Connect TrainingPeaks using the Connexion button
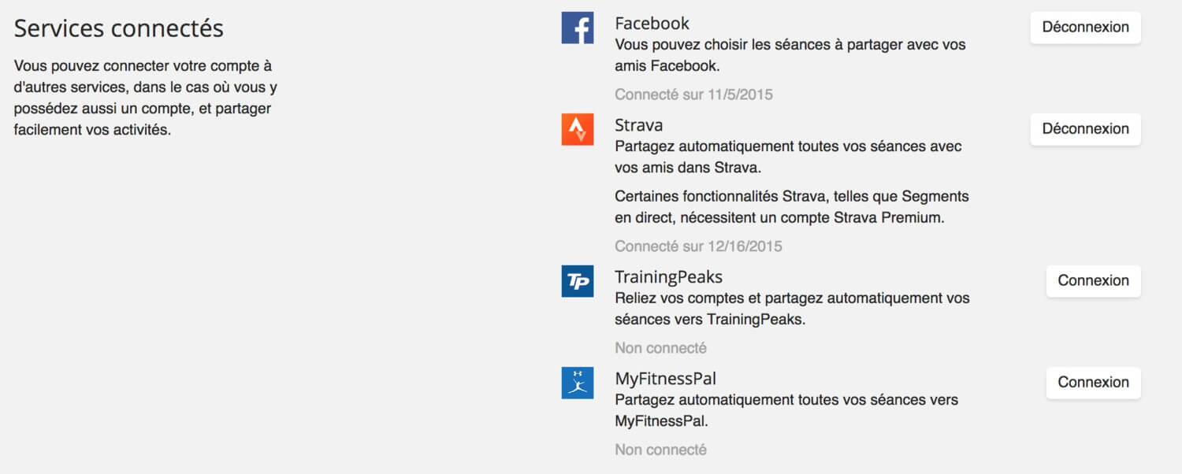This screenshot has height=474, width=1182. click(x=1093, y=281)
